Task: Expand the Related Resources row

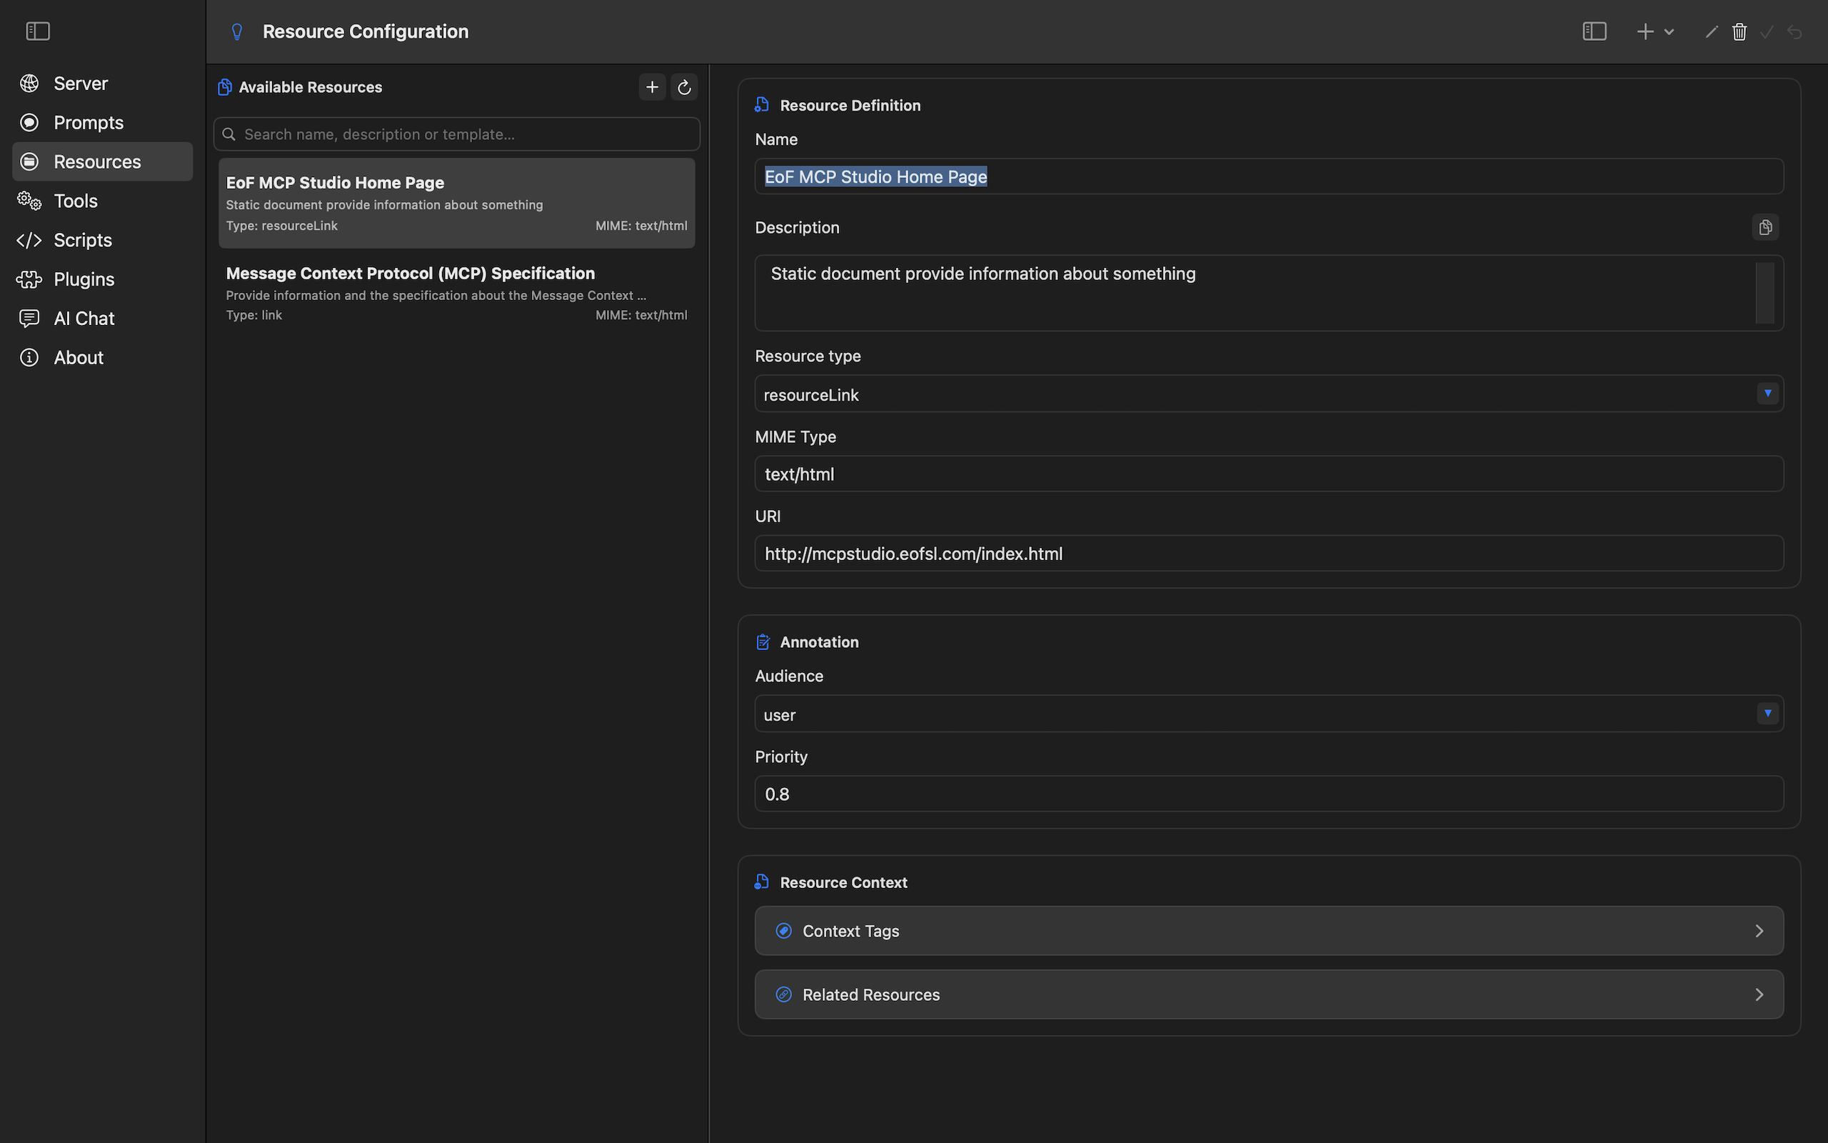Action: 1269,995
